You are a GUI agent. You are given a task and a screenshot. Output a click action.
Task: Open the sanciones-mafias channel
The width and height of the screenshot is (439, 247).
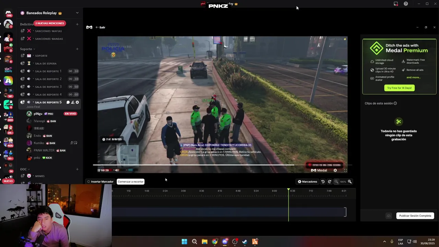pyautogui.click(x=49, y=31)
